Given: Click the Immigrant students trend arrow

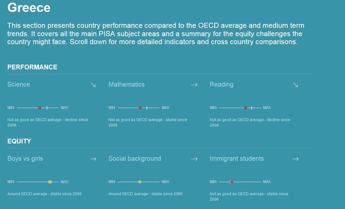Looking at the screenshot, I should (x=296, y=159).
